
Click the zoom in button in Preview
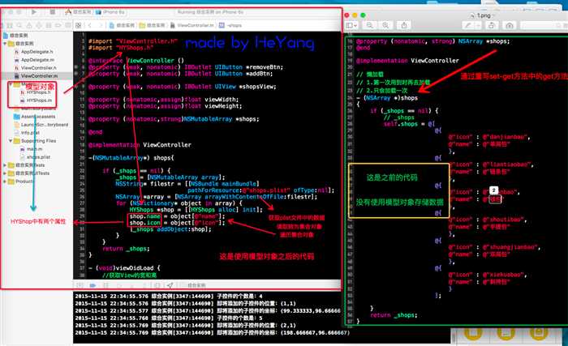point(385,25)
